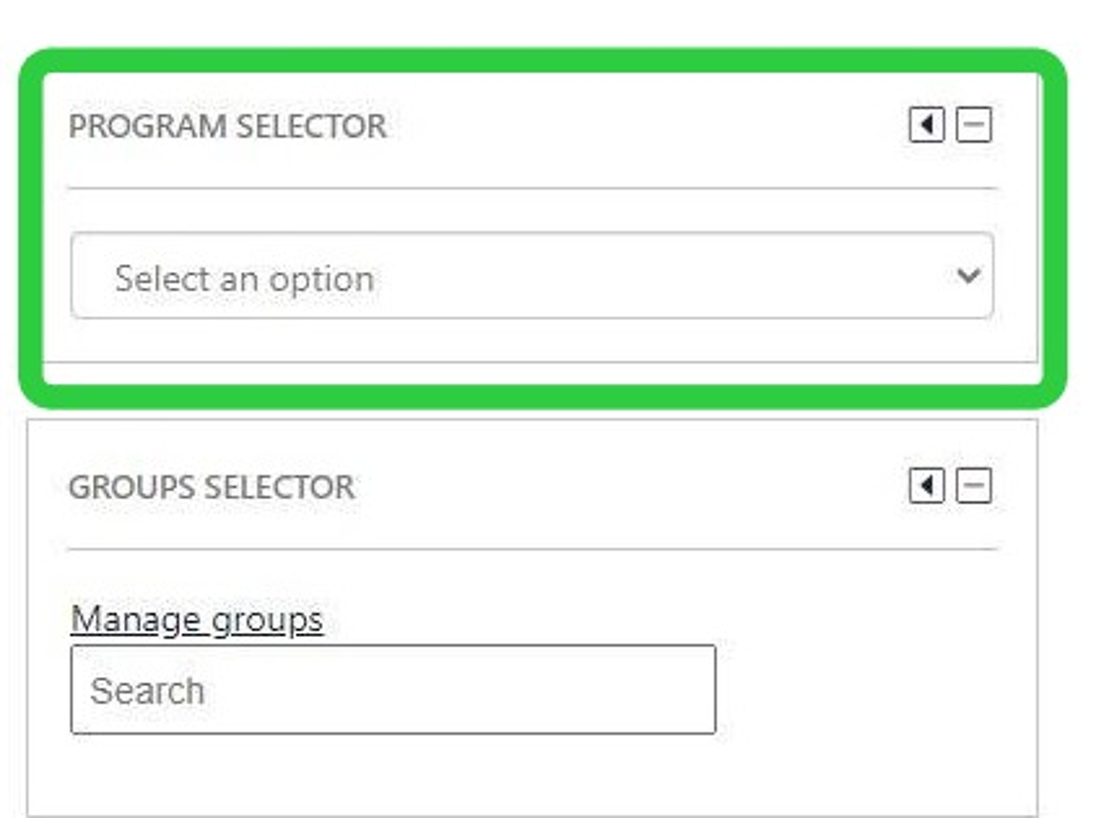Dock the Program Selector block using arrow icon
This screenshot has height=818, width=1096.
pyautogui.click(x=926, y=125)
